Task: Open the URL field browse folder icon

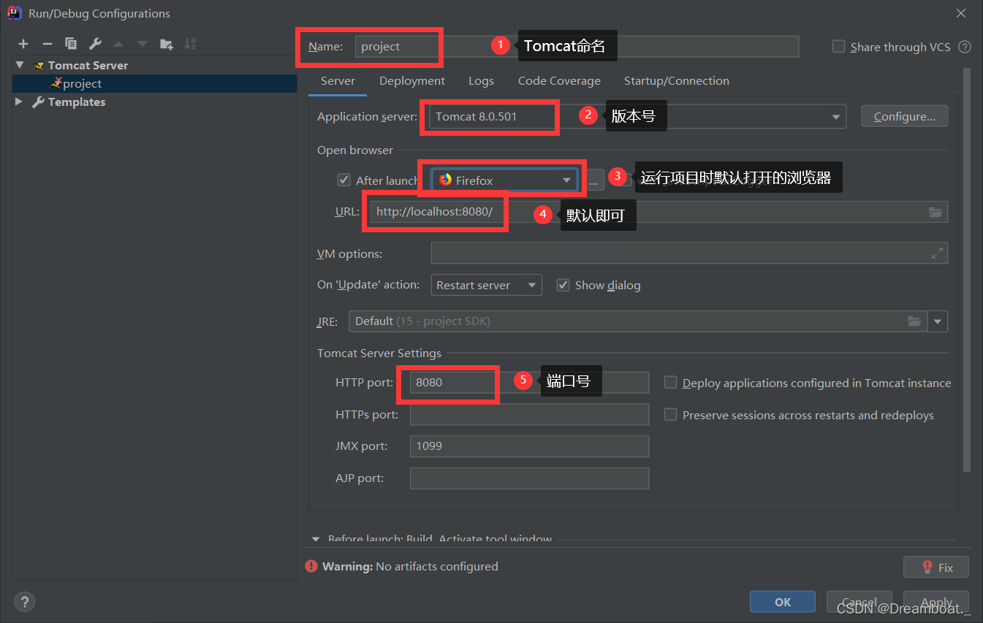Action: [x=935, y=212]
